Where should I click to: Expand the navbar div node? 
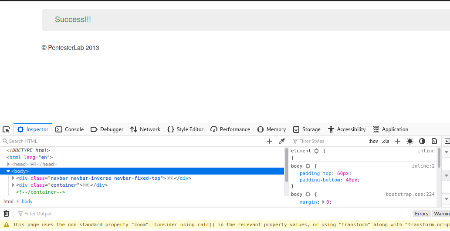[13, 178]
